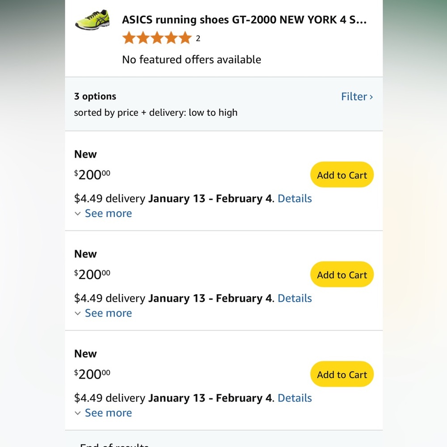Open the Filter options
This screenshot has height=447, width=447.
354,97
